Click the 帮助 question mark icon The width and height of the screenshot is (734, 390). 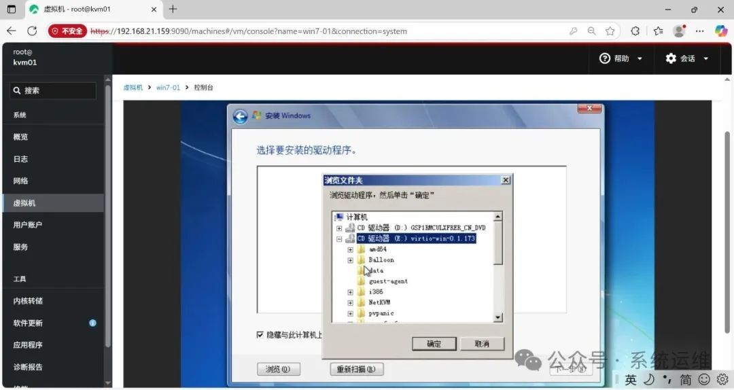[605, 58]
